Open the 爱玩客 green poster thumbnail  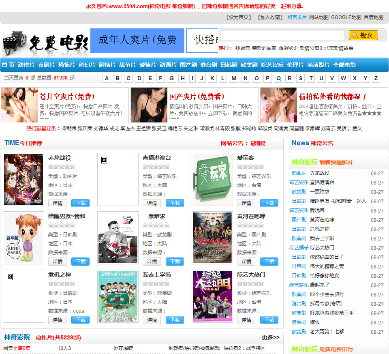[212, 180]
